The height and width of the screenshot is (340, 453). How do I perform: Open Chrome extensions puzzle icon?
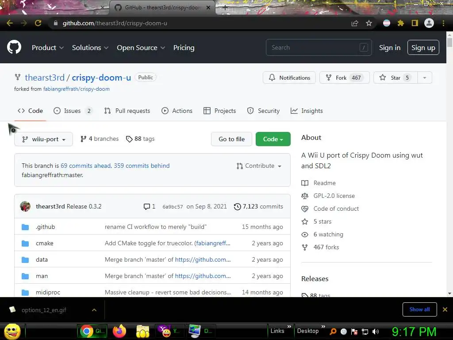(x=400, y=23)
